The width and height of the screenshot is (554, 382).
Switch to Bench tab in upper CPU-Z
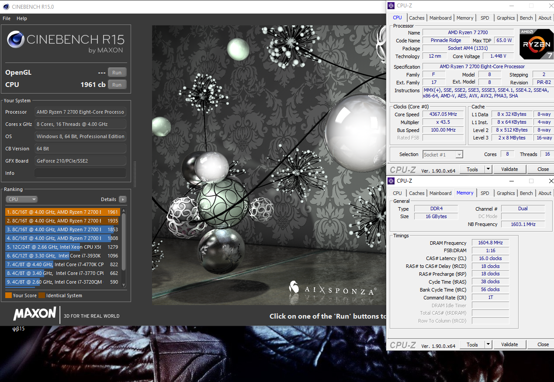[x=526, y=18]
